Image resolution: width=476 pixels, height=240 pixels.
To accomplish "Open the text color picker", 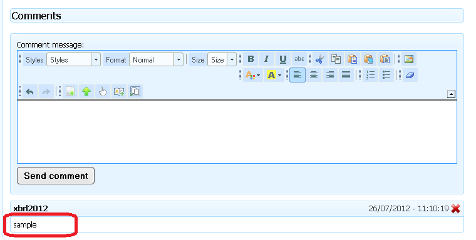I will (x=252, y=75).
